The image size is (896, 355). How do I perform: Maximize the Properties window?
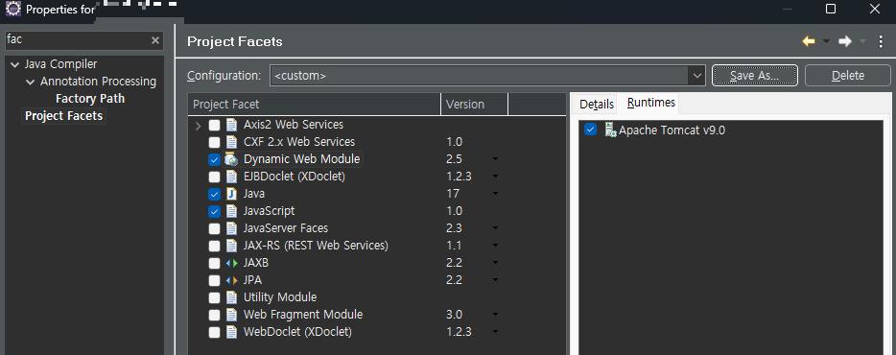831,9
